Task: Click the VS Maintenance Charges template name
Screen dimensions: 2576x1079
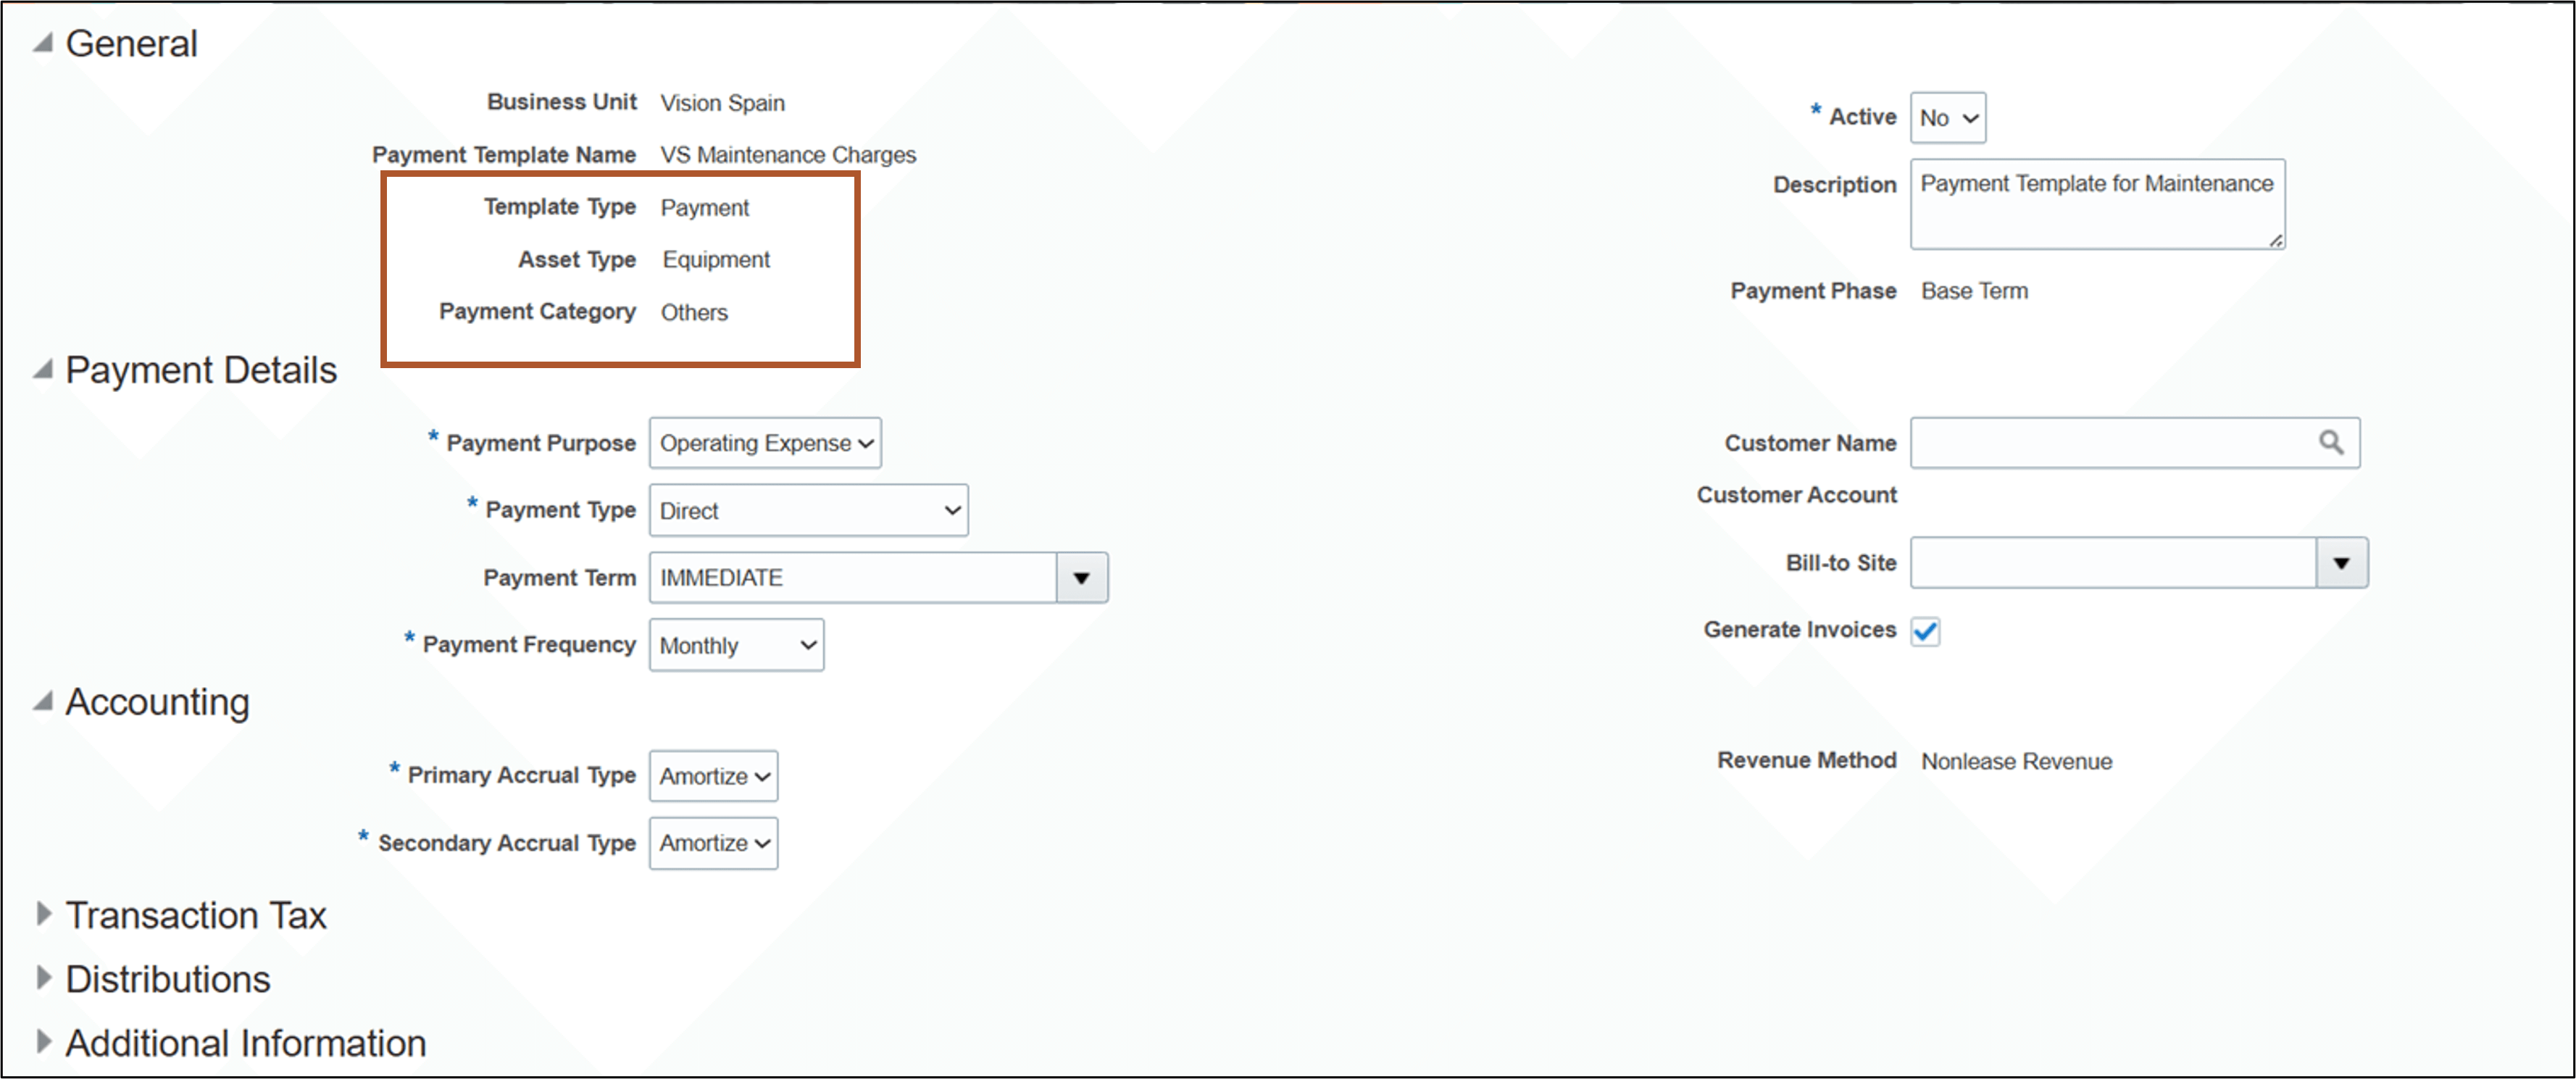Action: [787, 154]
